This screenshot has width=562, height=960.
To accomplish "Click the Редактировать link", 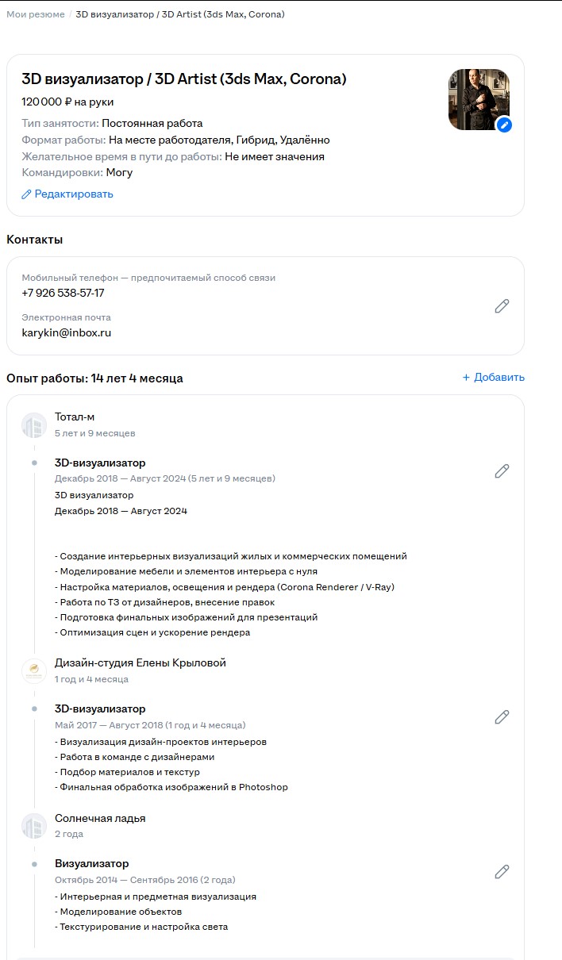I will point(67,194).
